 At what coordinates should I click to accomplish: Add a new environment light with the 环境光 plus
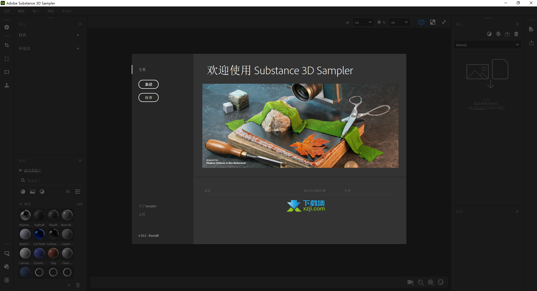[x=78, y=48]
